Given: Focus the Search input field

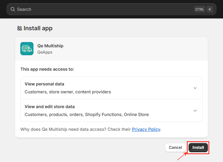Looking at the screenshot, I should pos(111,9).
